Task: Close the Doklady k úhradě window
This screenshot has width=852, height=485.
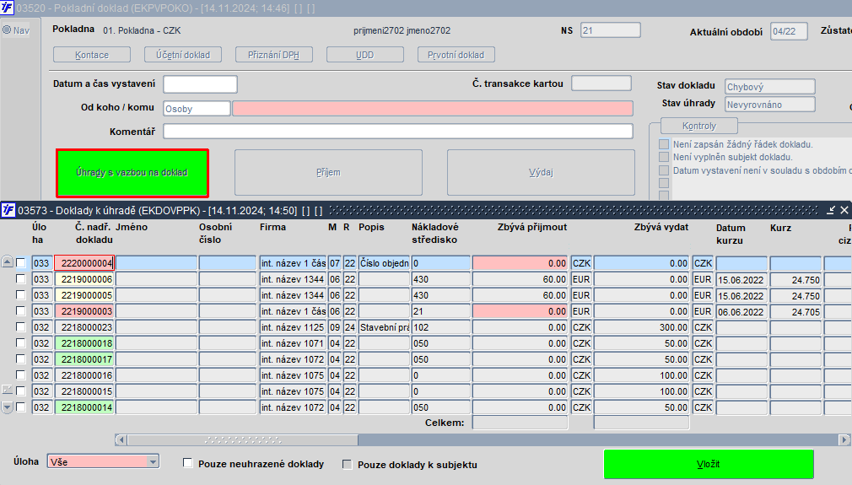Action: pos(844,210)
